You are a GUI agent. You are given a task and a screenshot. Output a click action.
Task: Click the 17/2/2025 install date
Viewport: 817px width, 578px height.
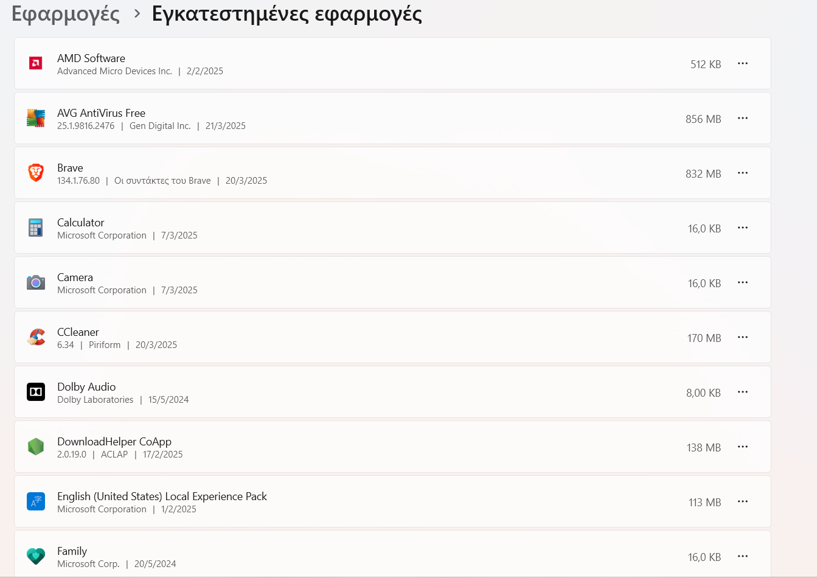pos(163,454)
